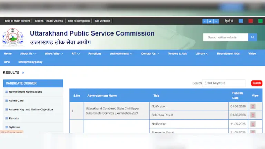Viewport: 265px width, 149px height.
Task: Open PDF icon for Selection Result row
Action: coord(253,115)
